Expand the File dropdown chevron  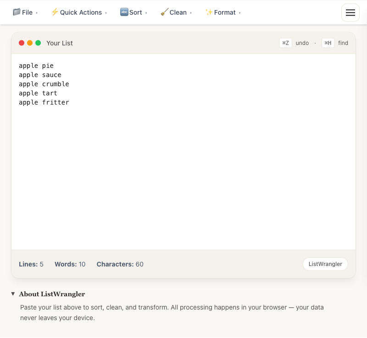coord(36,13)
